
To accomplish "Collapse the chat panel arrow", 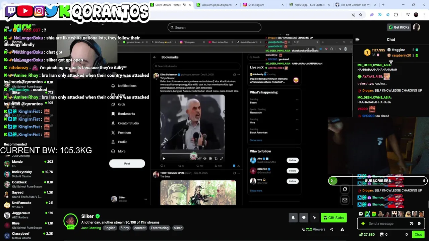I will click(x=357, y=39).
